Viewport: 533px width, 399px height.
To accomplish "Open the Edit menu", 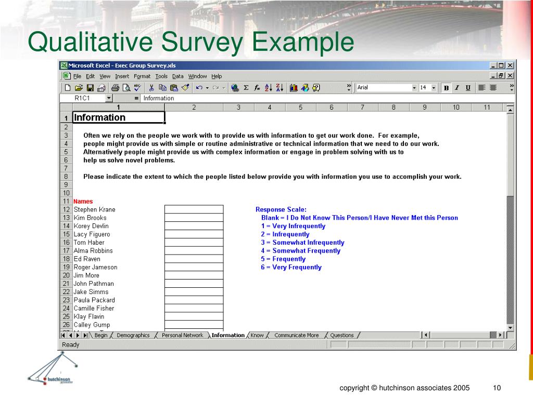I will 90,76.
